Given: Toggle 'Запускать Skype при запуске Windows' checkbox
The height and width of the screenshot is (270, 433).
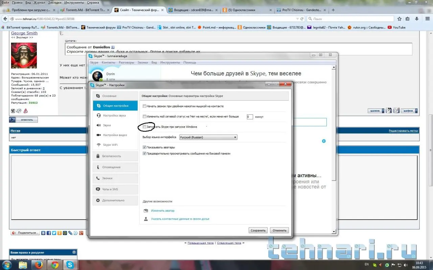Looking at the screenshot, I should tap(144, 127).
